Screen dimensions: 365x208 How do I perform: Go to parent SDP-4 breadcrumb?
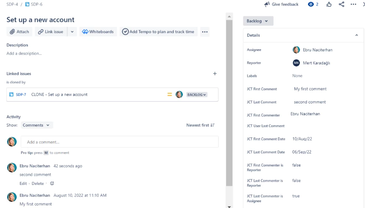[x=12, y=5]
